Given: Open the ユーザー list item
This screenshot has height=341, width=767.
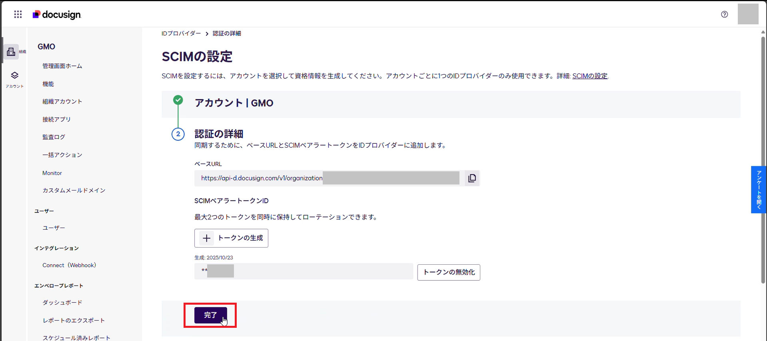Looking at the screenshot, I should point(54,228).
